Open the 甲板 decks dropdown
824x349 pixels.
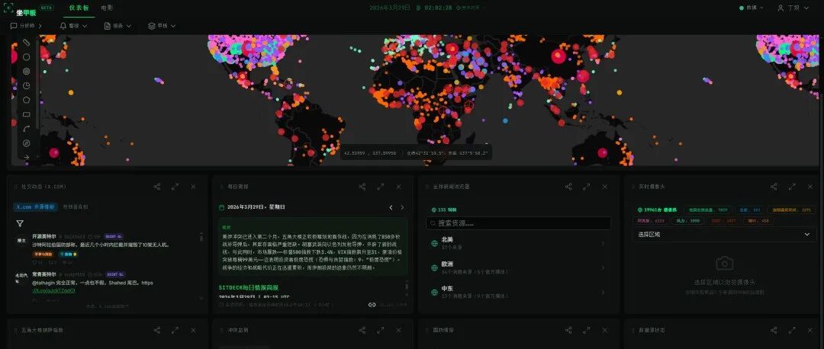pos(162,26)
